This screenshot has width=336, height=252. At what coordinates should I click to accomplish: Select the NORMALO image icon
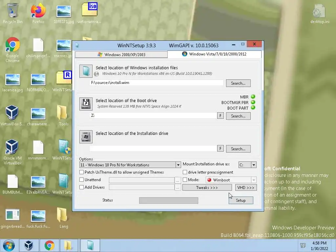pyautogui.click(x=38, y=82)
